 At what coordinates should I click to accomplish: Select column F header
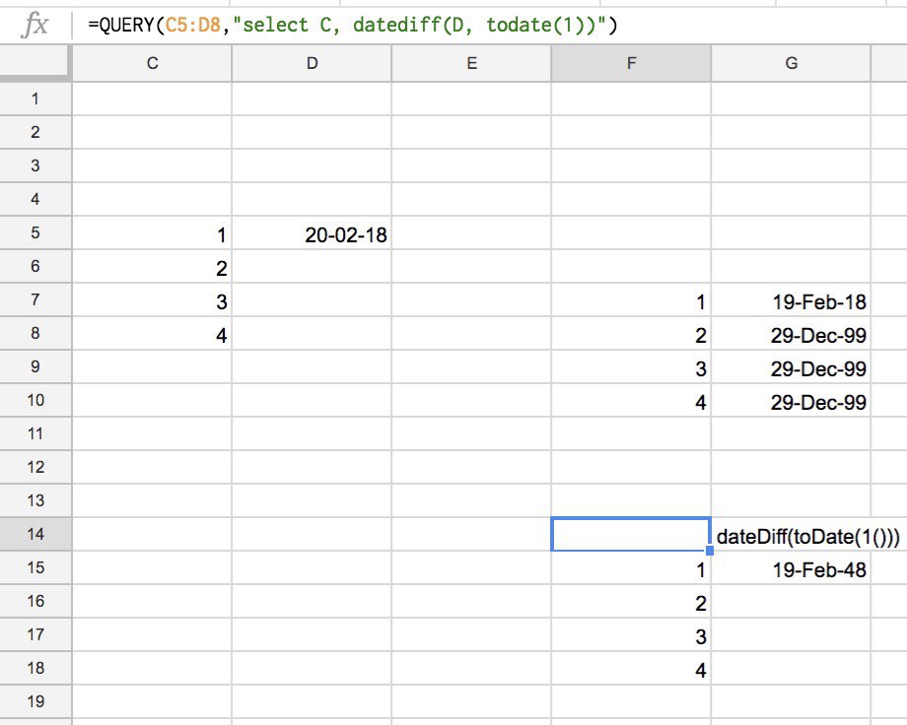[631, 63]
